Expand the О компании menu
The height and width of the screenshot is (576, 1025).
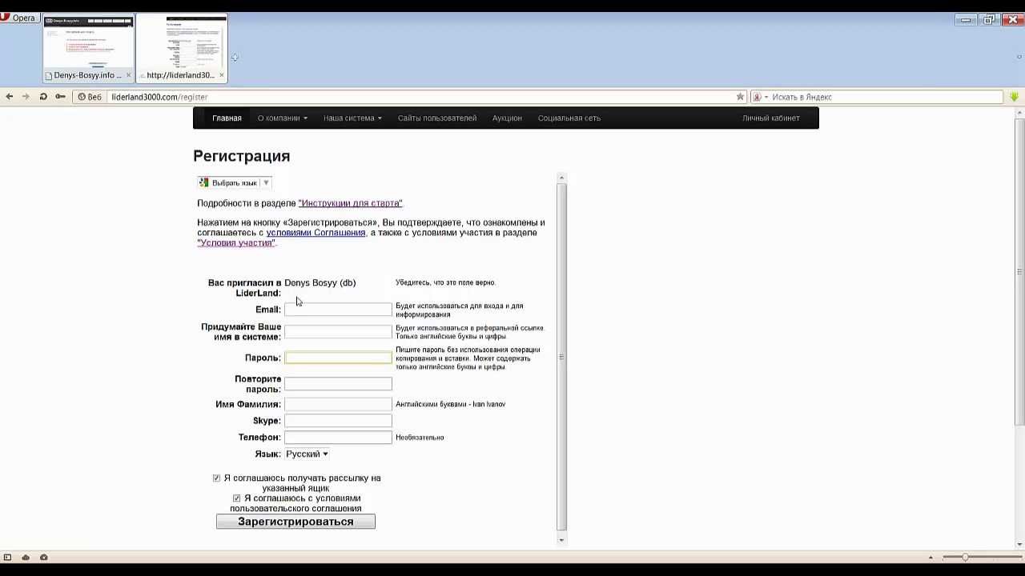[x=282, y=118]
